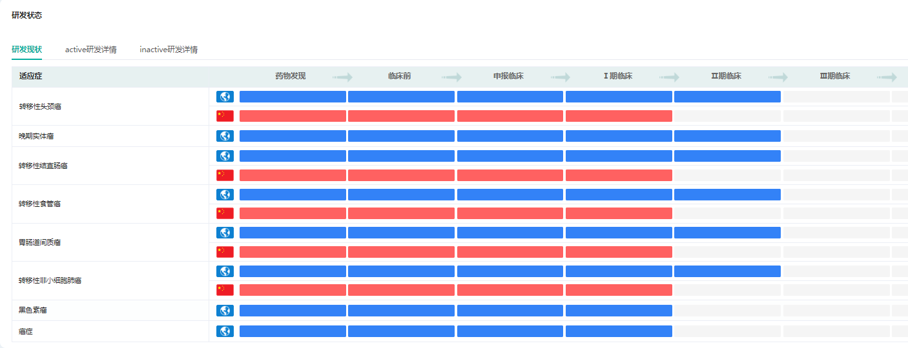908x348 pixels.
Task: Click the China flag in 胃肠道间质瘤 row
Action: tap(225, 251)
